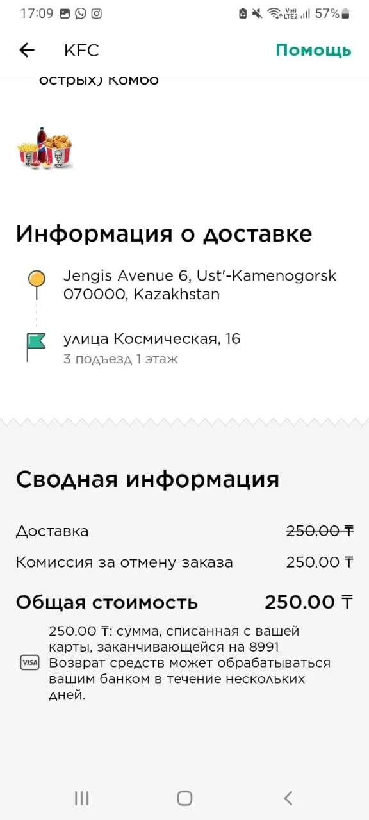This screenshot has width=369, height=820.
Task: Select the Jengis Avenue 6 pickup address
Action: tap(200, 285)
